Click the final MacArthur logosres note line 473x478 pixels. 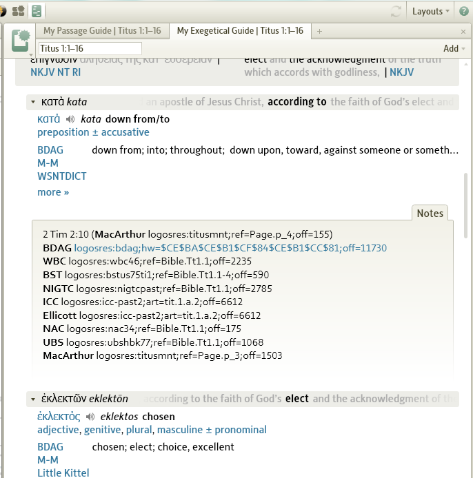[x=162, y=356]
